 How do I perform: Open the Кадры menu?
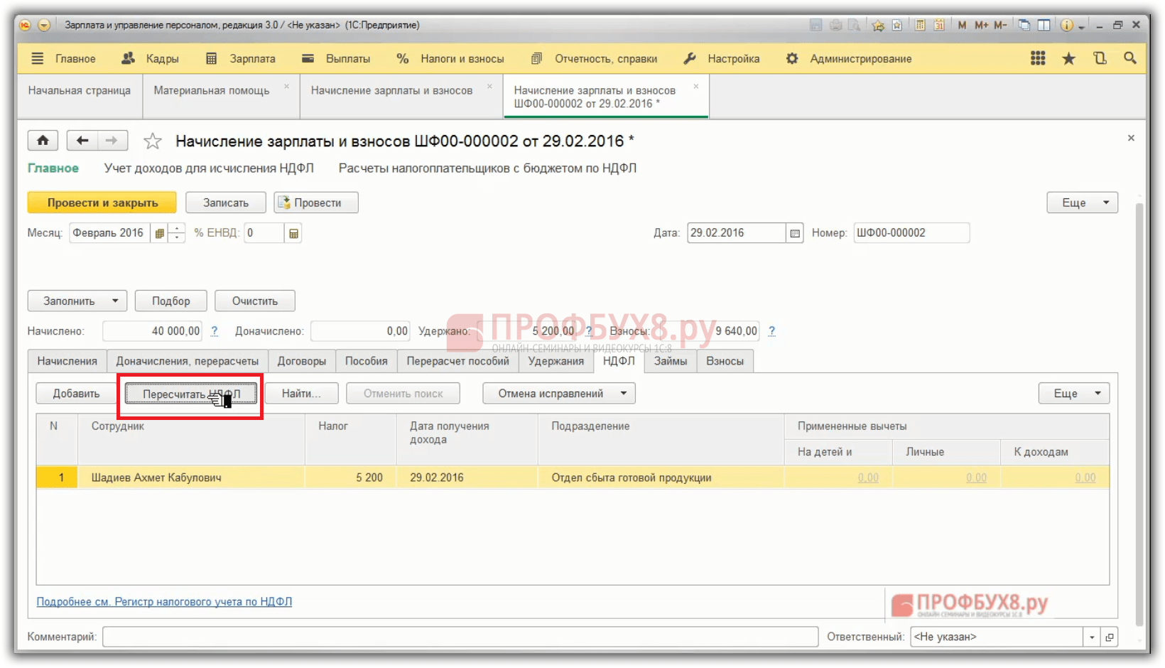point(150,58)
